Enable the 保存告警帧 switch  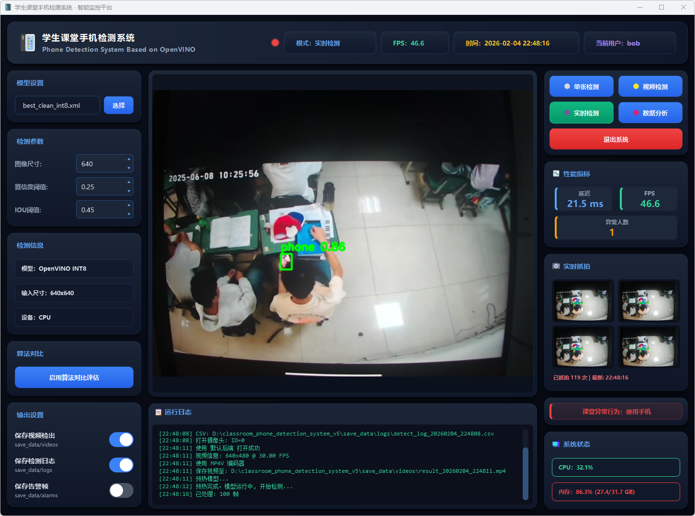click(x=121, y=490)
